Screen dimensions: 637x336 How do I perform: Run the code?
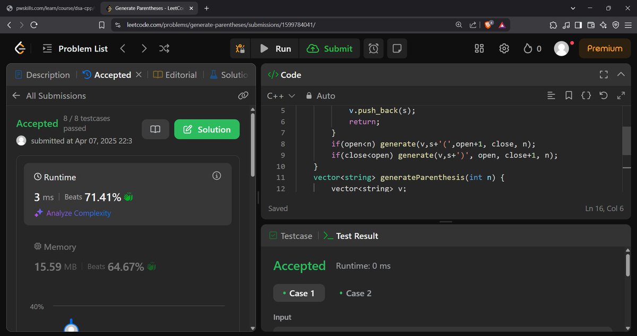(x=276, y=49)
